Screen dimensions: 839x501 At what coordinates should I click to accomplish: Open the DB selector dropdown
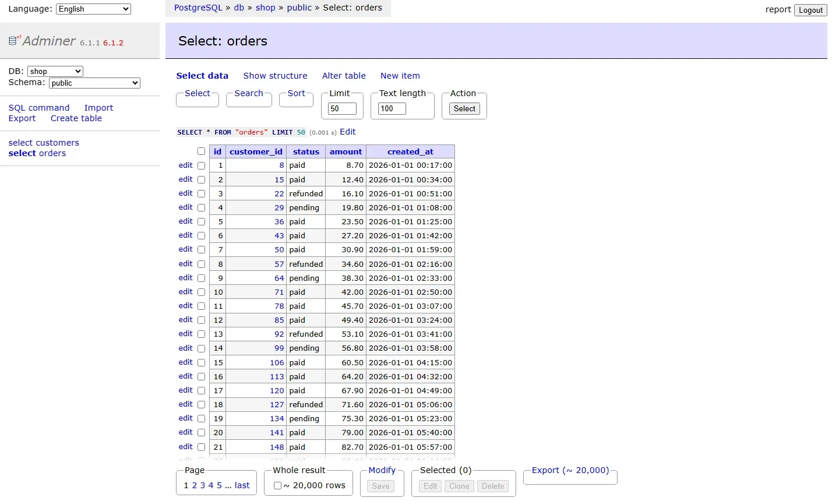coord(55,71)
